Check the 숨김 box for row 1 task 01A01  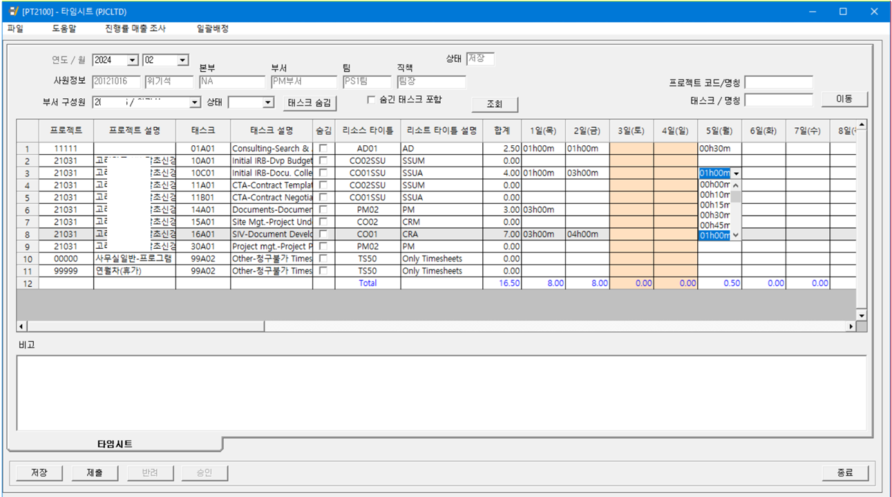(323, 149)
